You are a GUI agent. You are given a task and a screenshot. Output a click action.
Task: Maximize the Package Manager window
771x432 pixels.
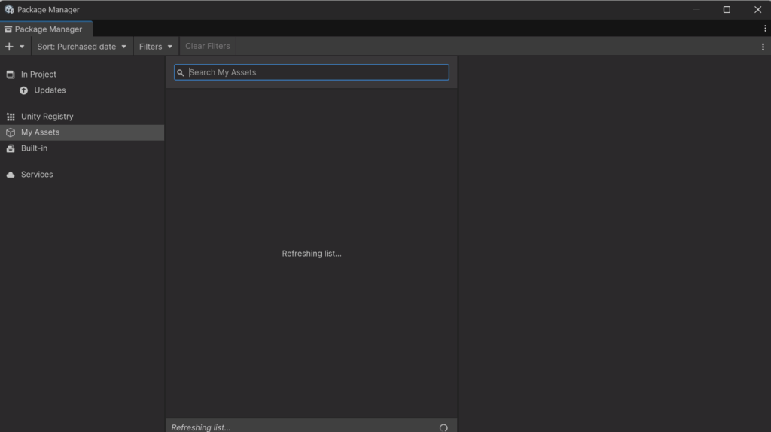point(727,10)
